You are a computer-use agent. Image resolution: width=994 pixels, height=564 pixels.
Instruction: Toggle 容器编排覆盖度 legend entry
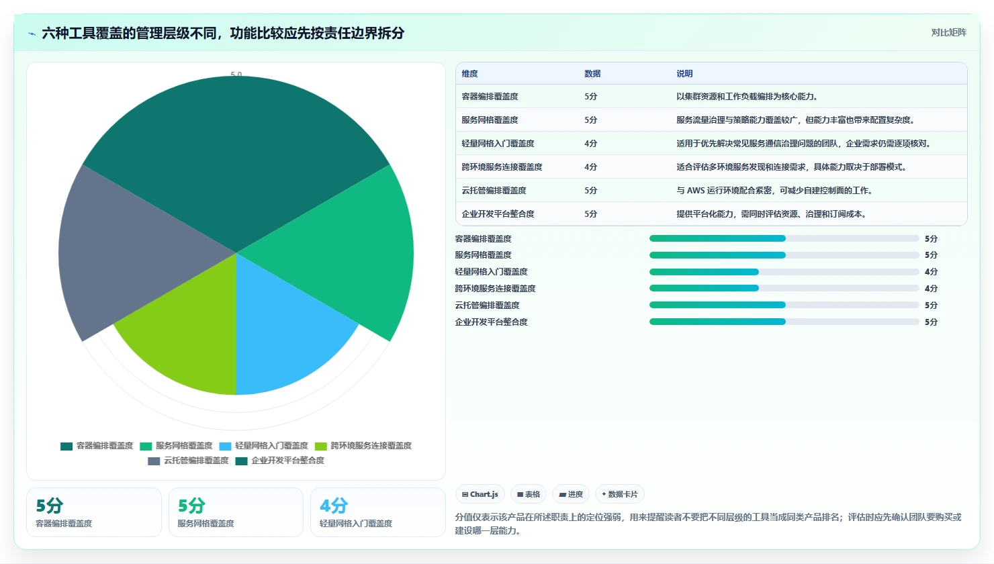pos(97,446)
